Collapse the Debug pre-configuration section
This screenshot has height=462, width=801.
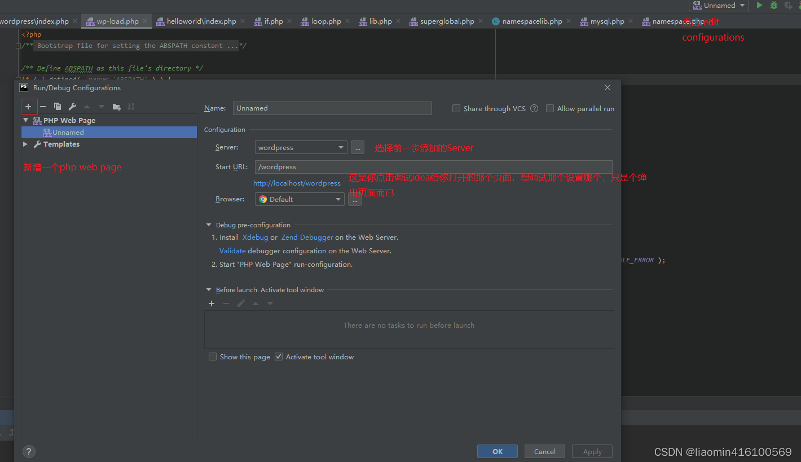pos(209,225)
